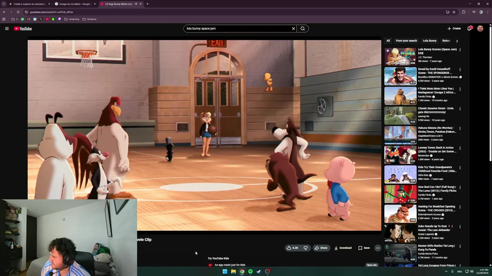Click the Hakuna Matata video title
492x276 pixels.
[437, 130]
